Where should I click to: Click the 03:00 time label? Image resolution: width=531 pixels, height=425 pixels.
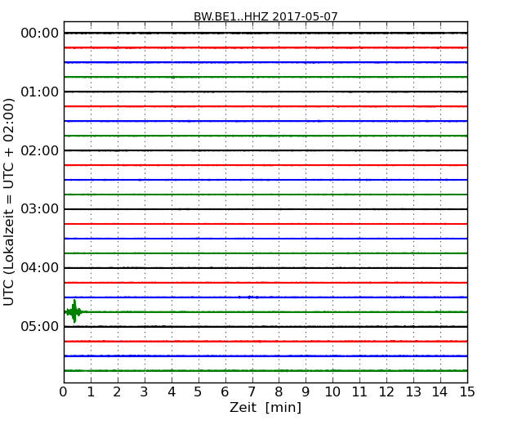40,209
